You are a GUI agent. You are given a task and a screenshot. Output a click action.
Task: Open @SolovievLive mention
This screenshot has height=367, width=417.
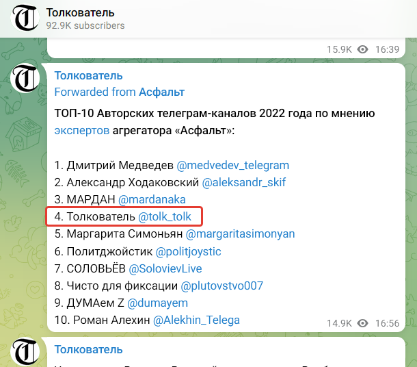tap(165, 268)
